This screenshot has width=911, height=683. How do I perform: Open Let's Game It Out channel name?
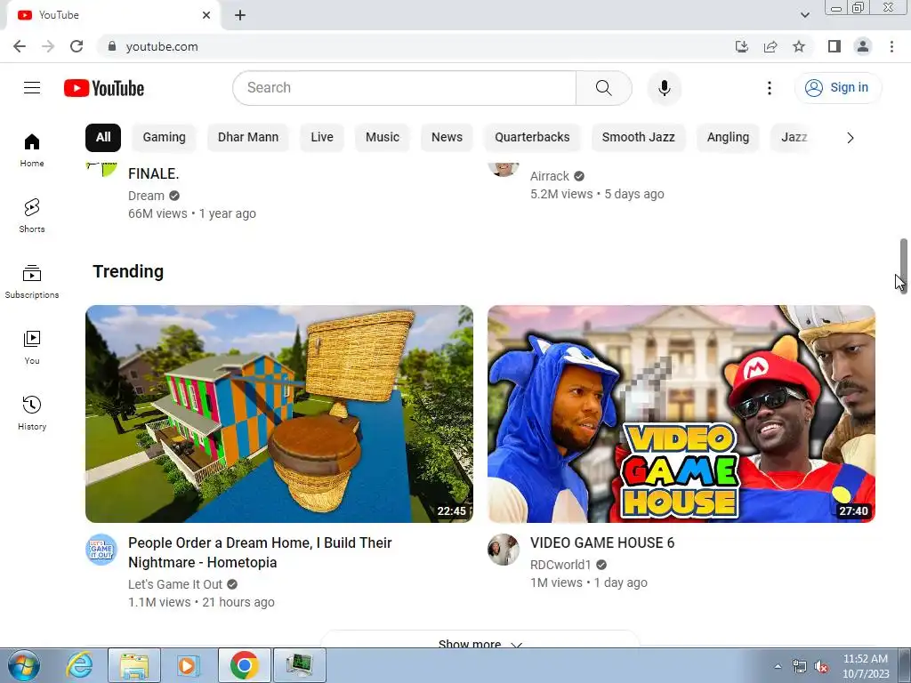(175, 584)
